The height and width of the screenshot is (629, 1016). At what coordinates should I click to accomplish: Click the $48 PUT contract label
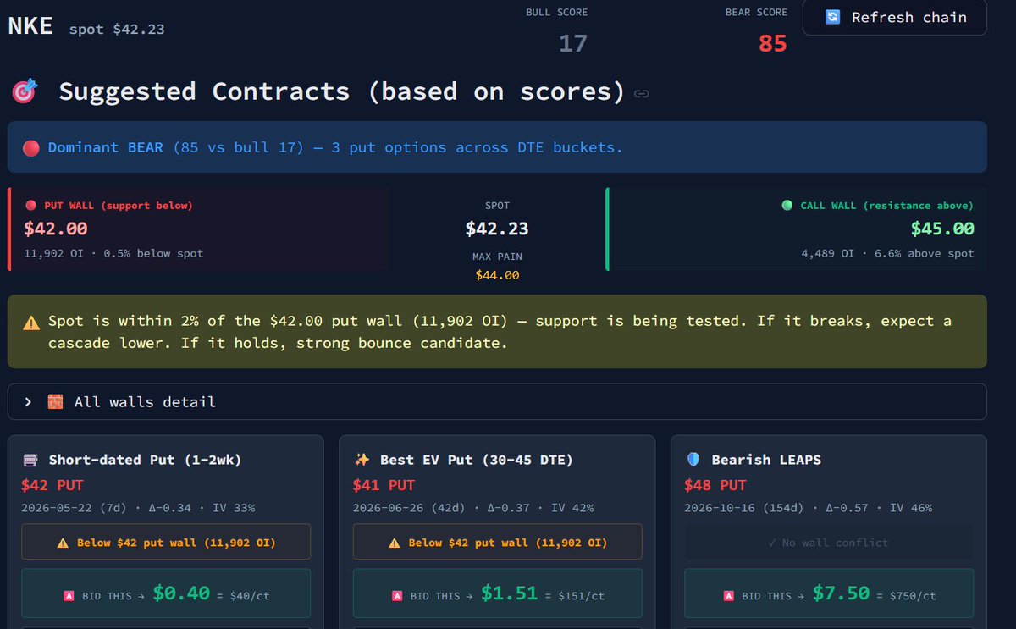[715, 485]
